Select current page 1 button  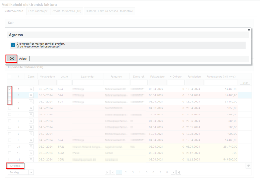[119, 173]
